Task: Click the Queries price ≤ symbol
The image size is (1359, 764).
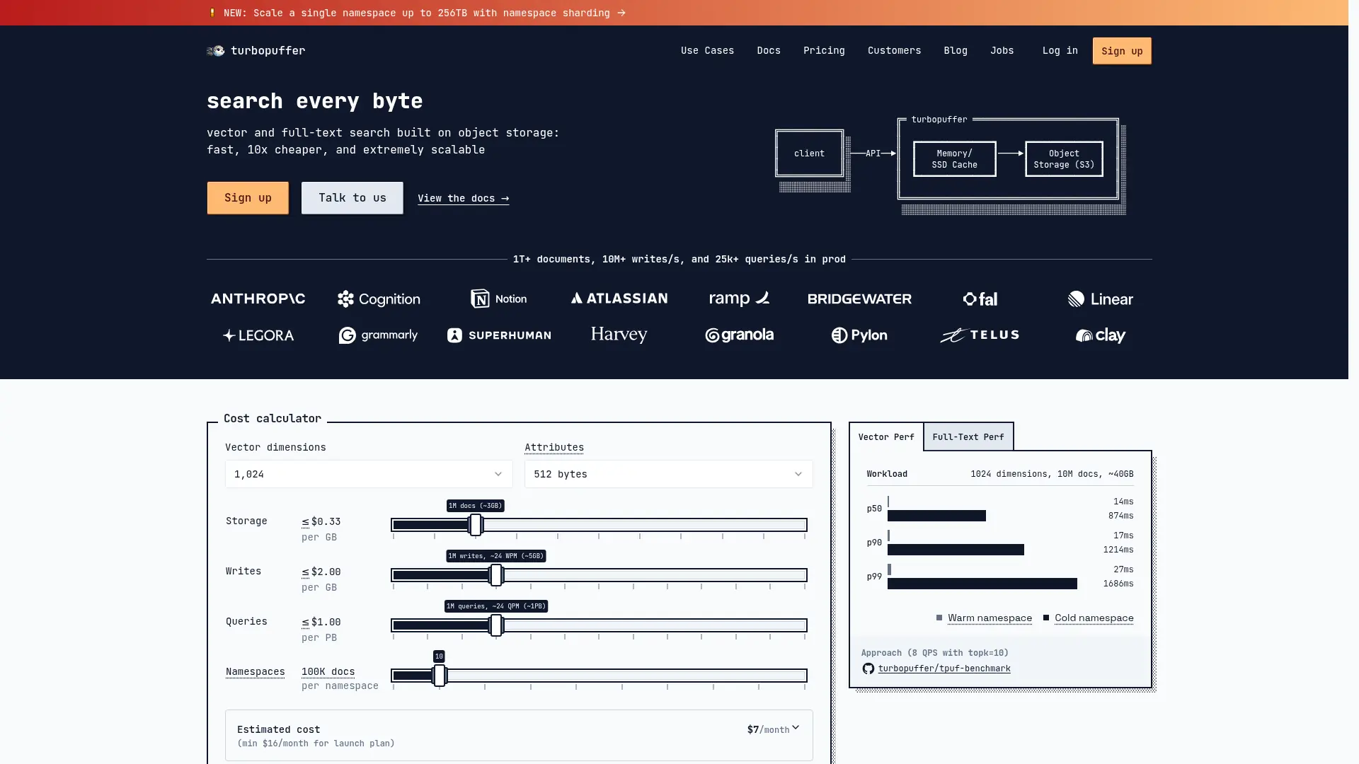Action: [x=306, y=623]
